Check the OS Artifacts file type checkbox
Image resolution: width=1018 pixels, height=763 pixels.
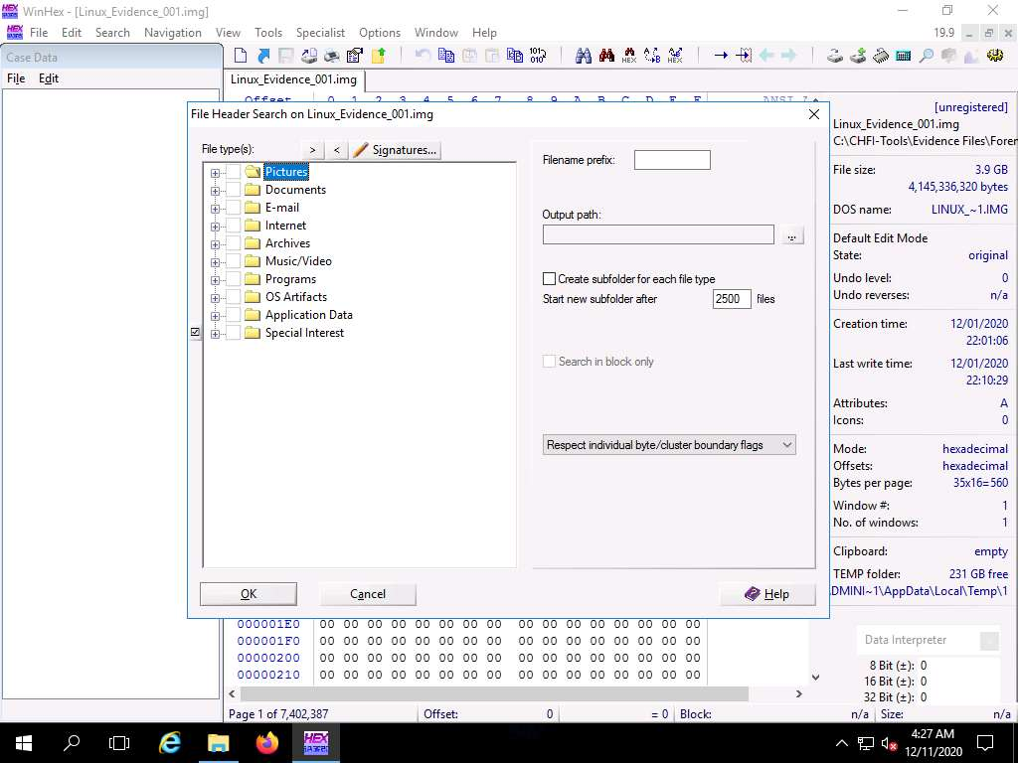[x=234, y=297]
